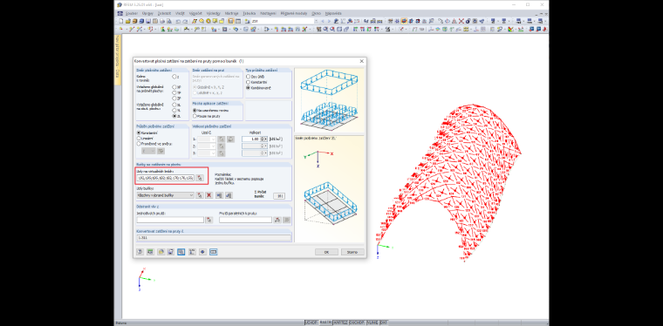Select ZP projection direction radio
The width and height of the screenshot is (663, 326).
click(174, 98)
